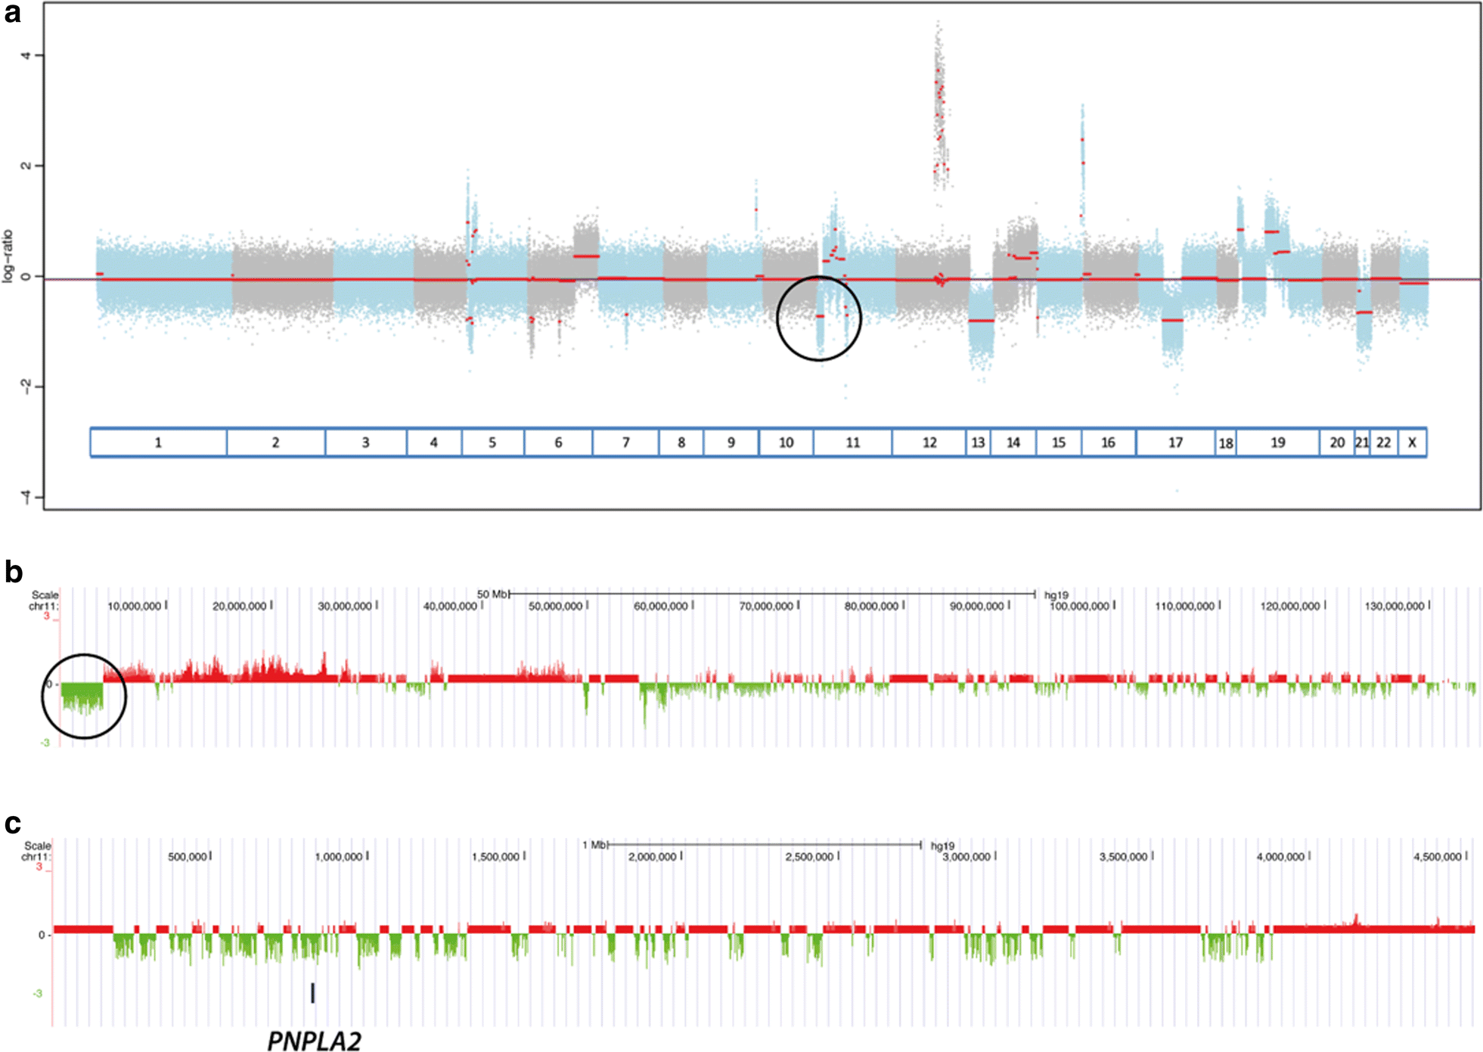Click the 10,000,000 position label
Screen dimensions: 1483x1052
135,606
